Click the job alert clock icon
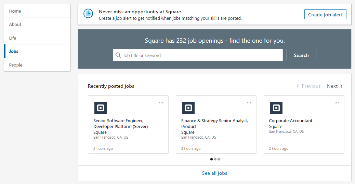Viewport: 355px width, 184px height. point(88,14)
